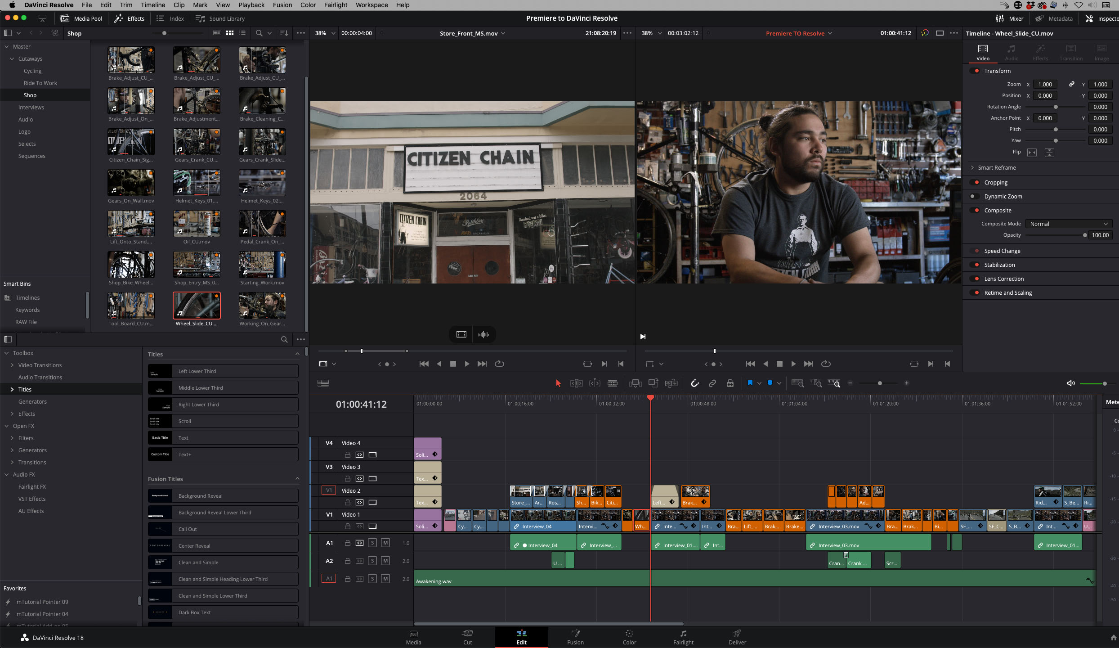Open the Index panel button
Image resolution: width=1119 pixels, height=648 pixels.
170,18
